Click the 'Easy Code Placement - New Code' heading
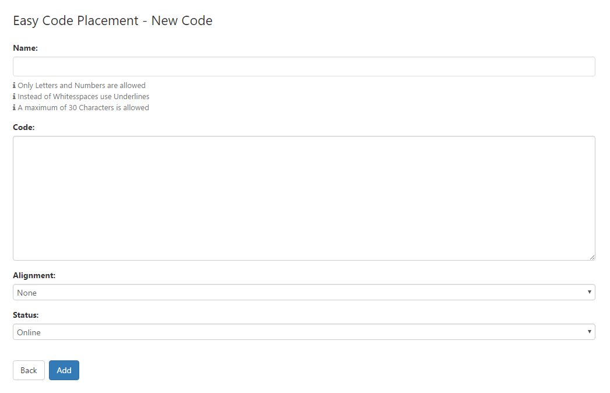The height and width of the screenshot is (393, 610). (113, 20)
